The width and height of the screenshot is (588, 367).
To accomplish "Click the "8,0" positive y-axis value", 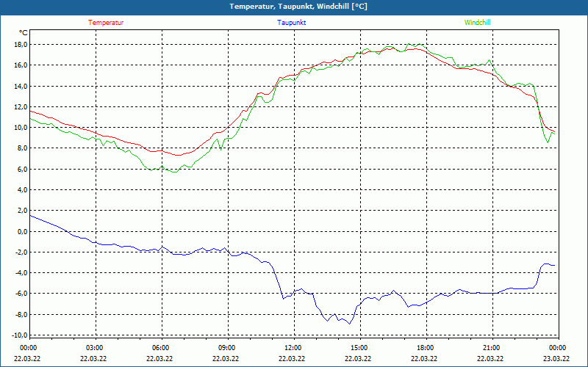I will (x=23, y=148).
